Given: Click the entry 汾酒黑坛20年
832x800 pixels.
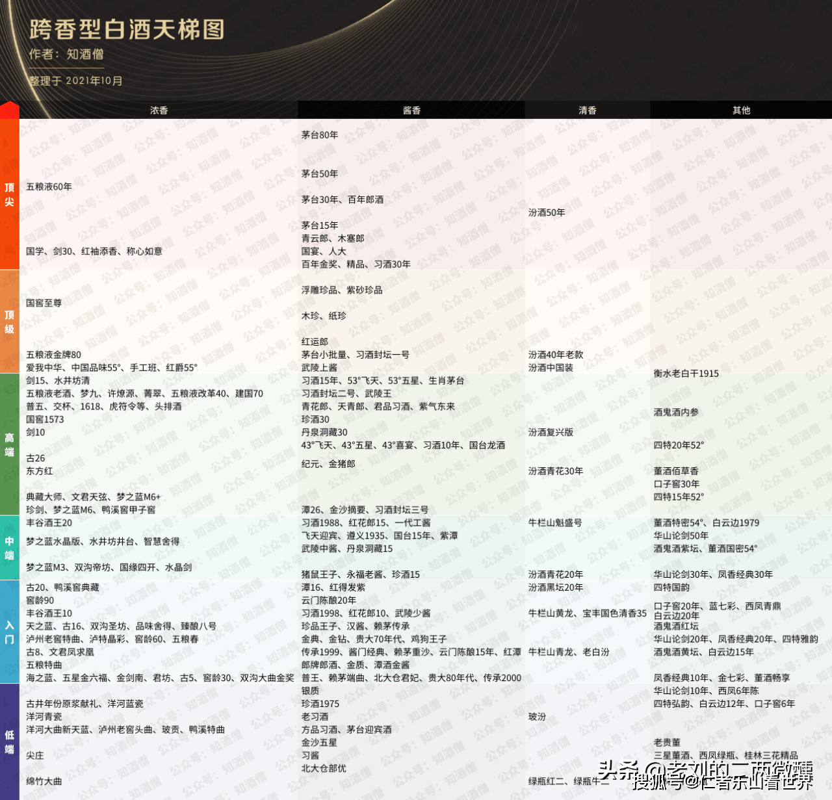Looking at the screenshot, I should tap(556, 587).
